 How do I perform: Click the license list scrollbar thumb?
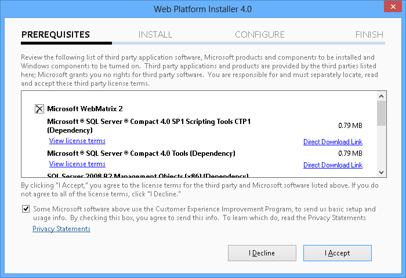381,113
